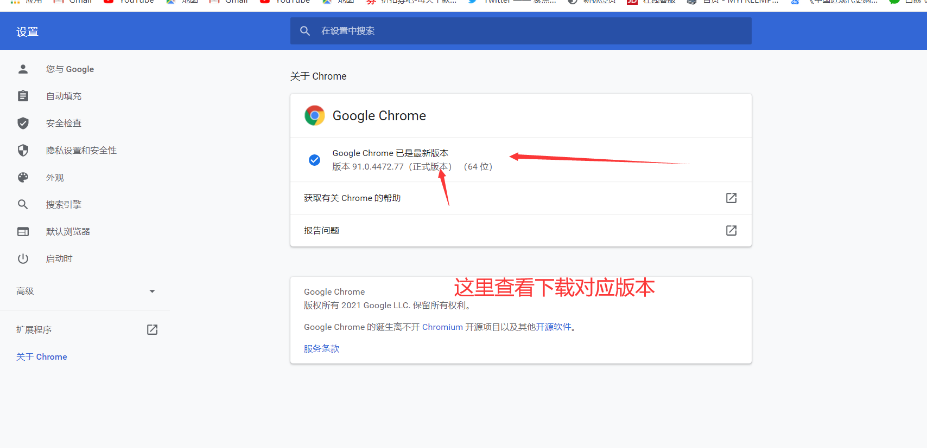Click the Google Chrome logo icon
Screen dimensions: 927x448
(315, 115)
